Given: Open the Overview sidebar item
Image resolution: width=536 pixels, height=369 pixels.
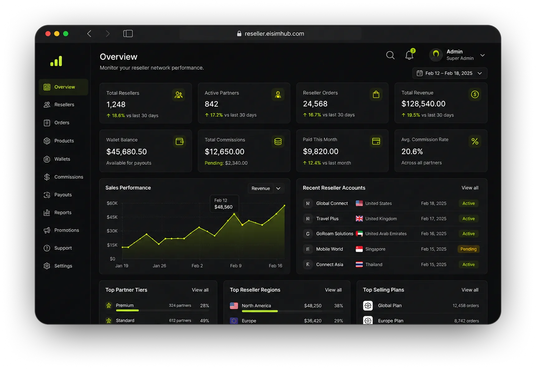Looking at the screenshot, I should click(64, 87).
